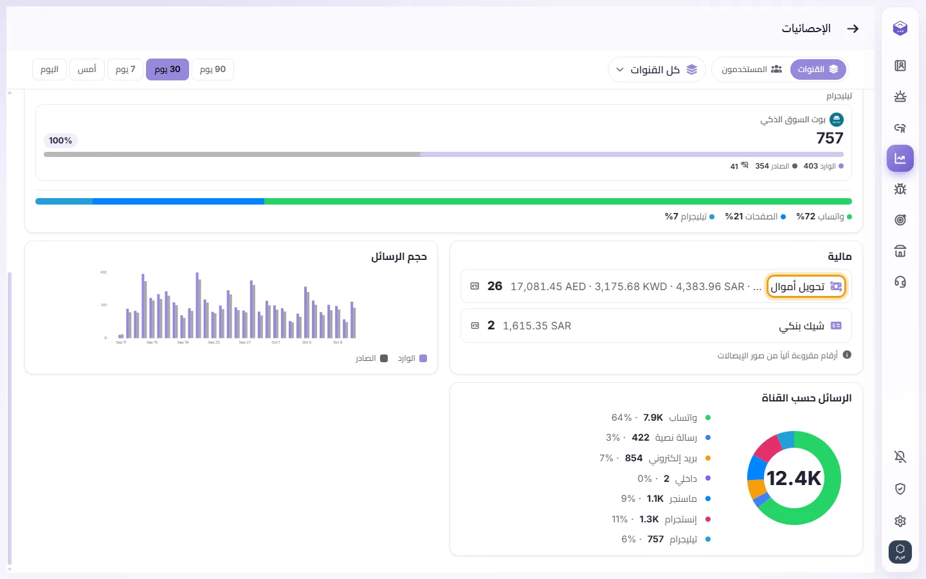Open the settings gear in the sidebar

[x=900, y=521]
